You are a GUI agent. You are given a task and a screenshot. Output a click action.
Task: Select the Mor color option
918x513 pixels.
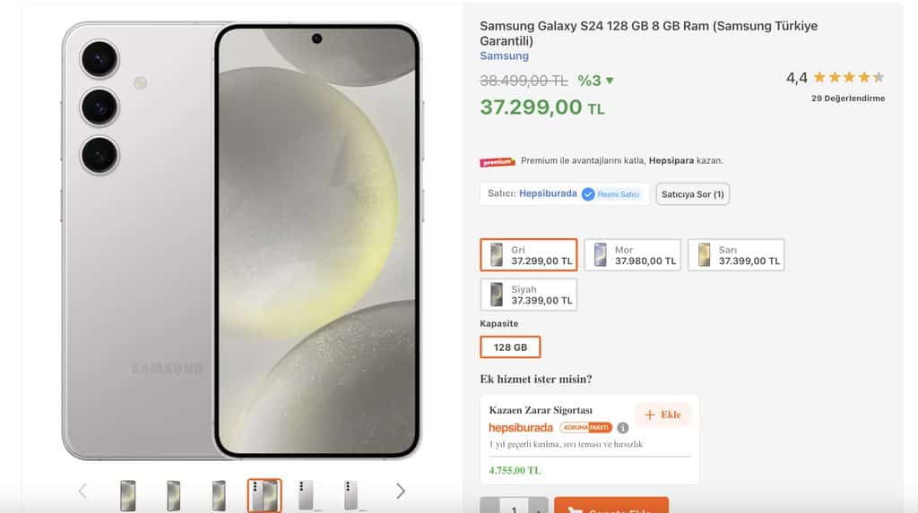[632, 255]
